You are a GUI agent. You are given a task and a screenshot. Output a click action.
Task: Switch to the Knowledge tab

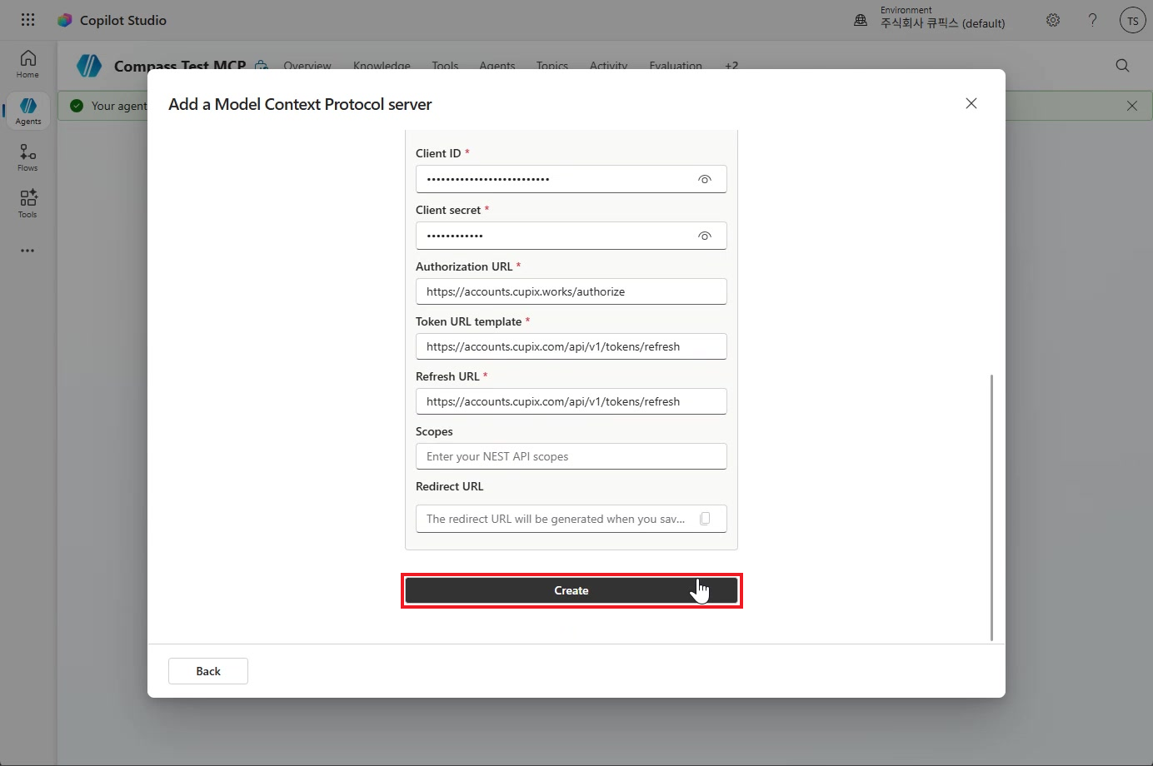pos(382,65)
